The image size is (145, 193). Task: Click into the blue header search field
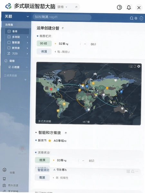62,17
